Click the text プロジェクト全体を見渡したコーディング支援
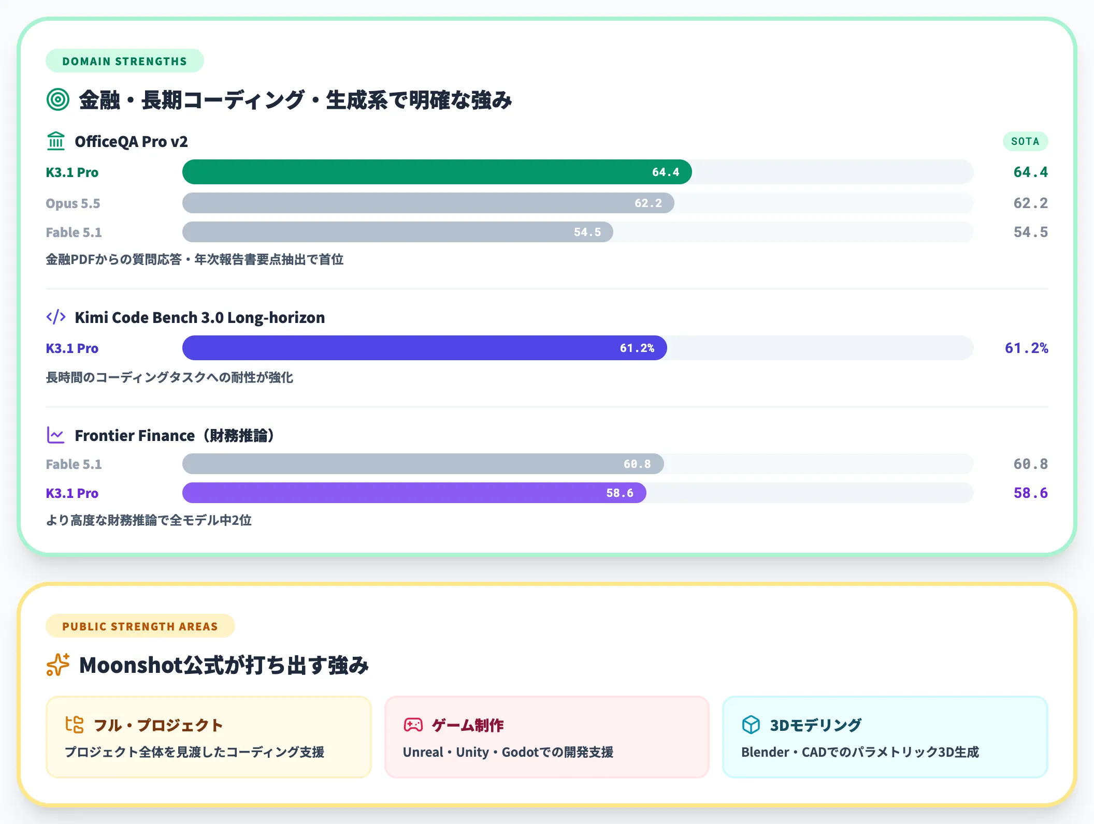Screen dimensions: 1094x824 pos(195,752)
